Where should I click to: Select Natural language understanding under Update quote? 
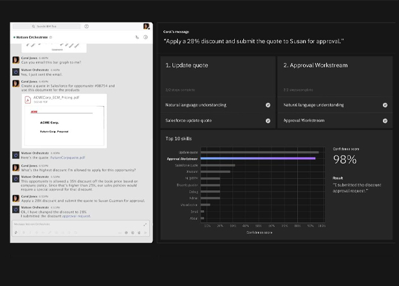click(218, 105)
